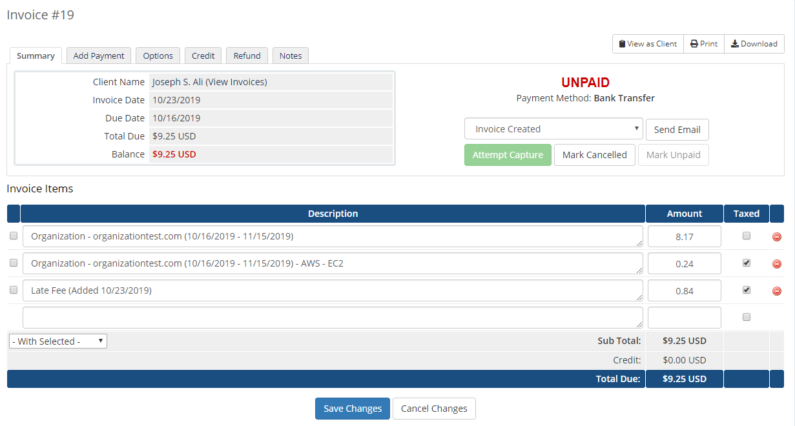Remove the Late Fee line item
Image resolution: width=795 pixels, height=426 pixels.
[777, 291]
